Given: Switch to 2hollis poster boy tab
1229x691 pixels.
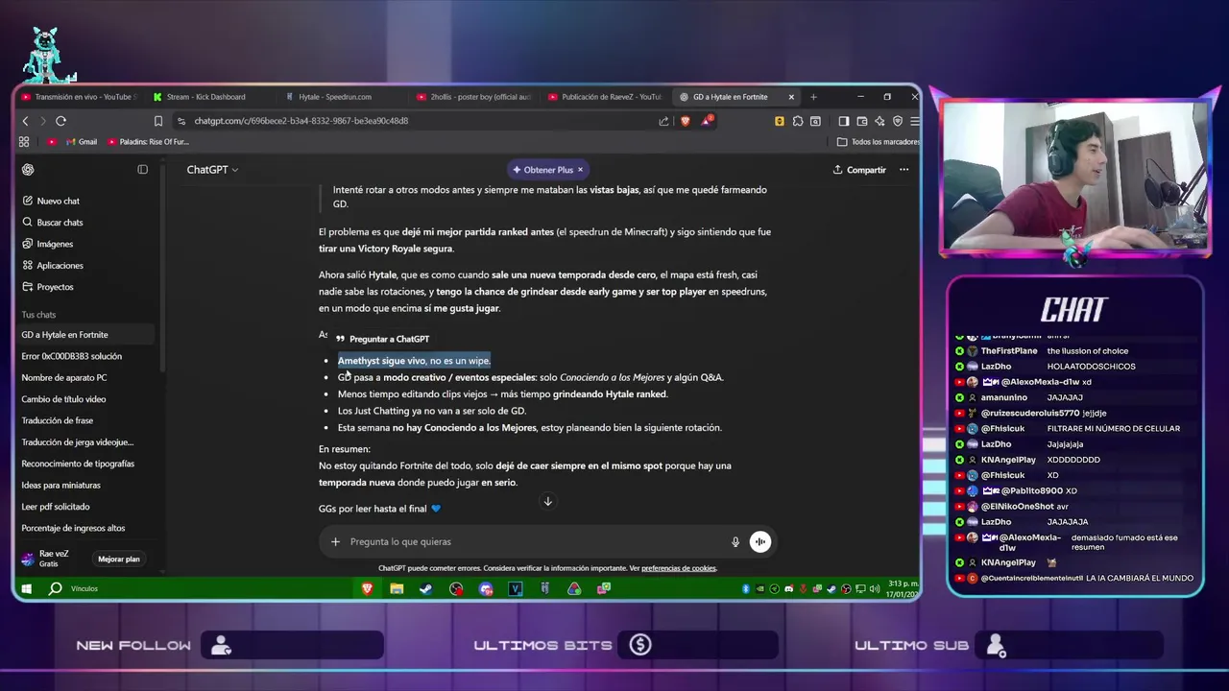Looking at the screenshot, I should [475, 97].
